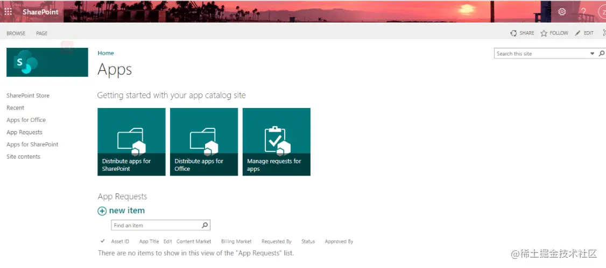Click the help question mark icon
The height and width of the screenshot is (268, 606).
[x=583, y=12]
